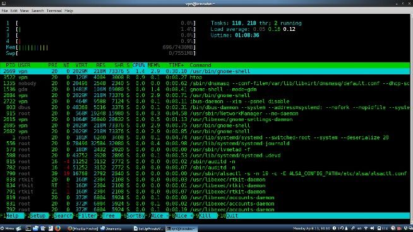
Task: Select the NetworkManager process row
Action: (x=205, y=113)
